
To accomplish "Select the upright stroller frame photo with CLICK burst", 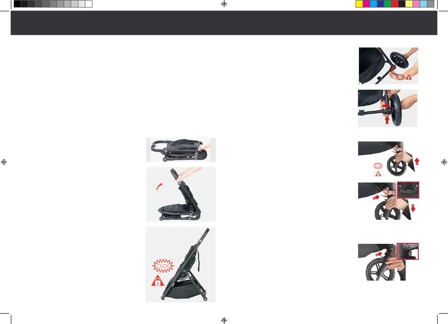I will (181, 265).
